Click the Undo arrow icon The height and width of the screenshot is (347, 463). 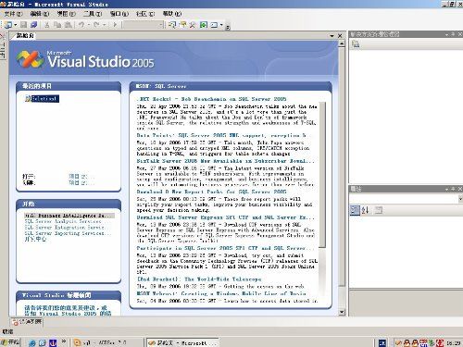pyautogui.click(x=81, y=25)
